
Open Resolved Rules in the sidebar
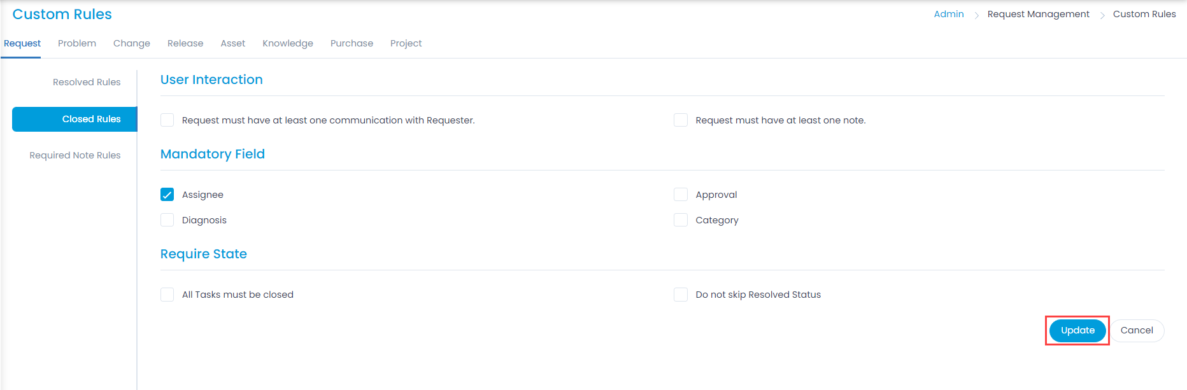click(87, 82)
